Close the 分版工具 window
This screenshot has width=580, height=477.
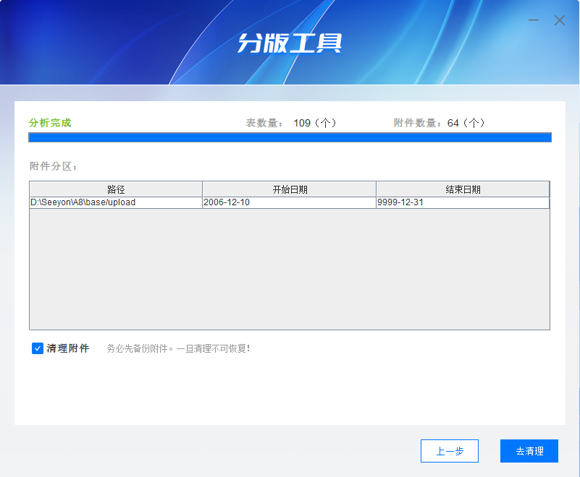click(x=560, y=20)
